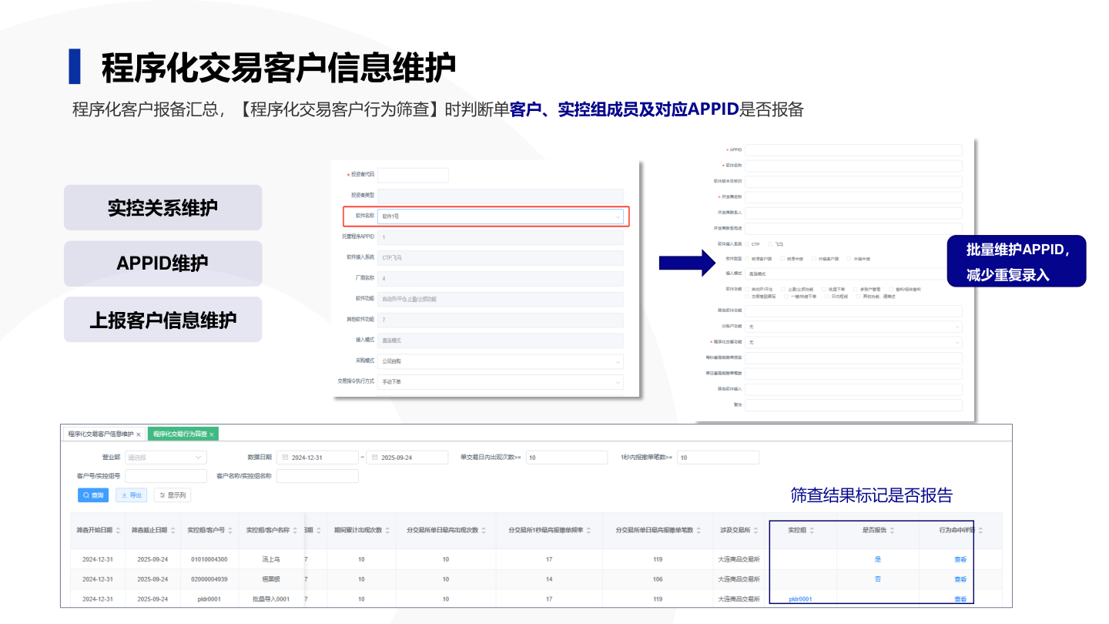Click the 批量维护APPID callout label
Image resolution: width=1109 pixels, height=624 pixels.
click(x=1017, y=261)
